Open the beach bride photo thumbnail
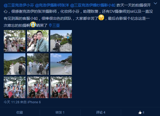The width and height of the screenshot is (160, 116). [61, 64]
